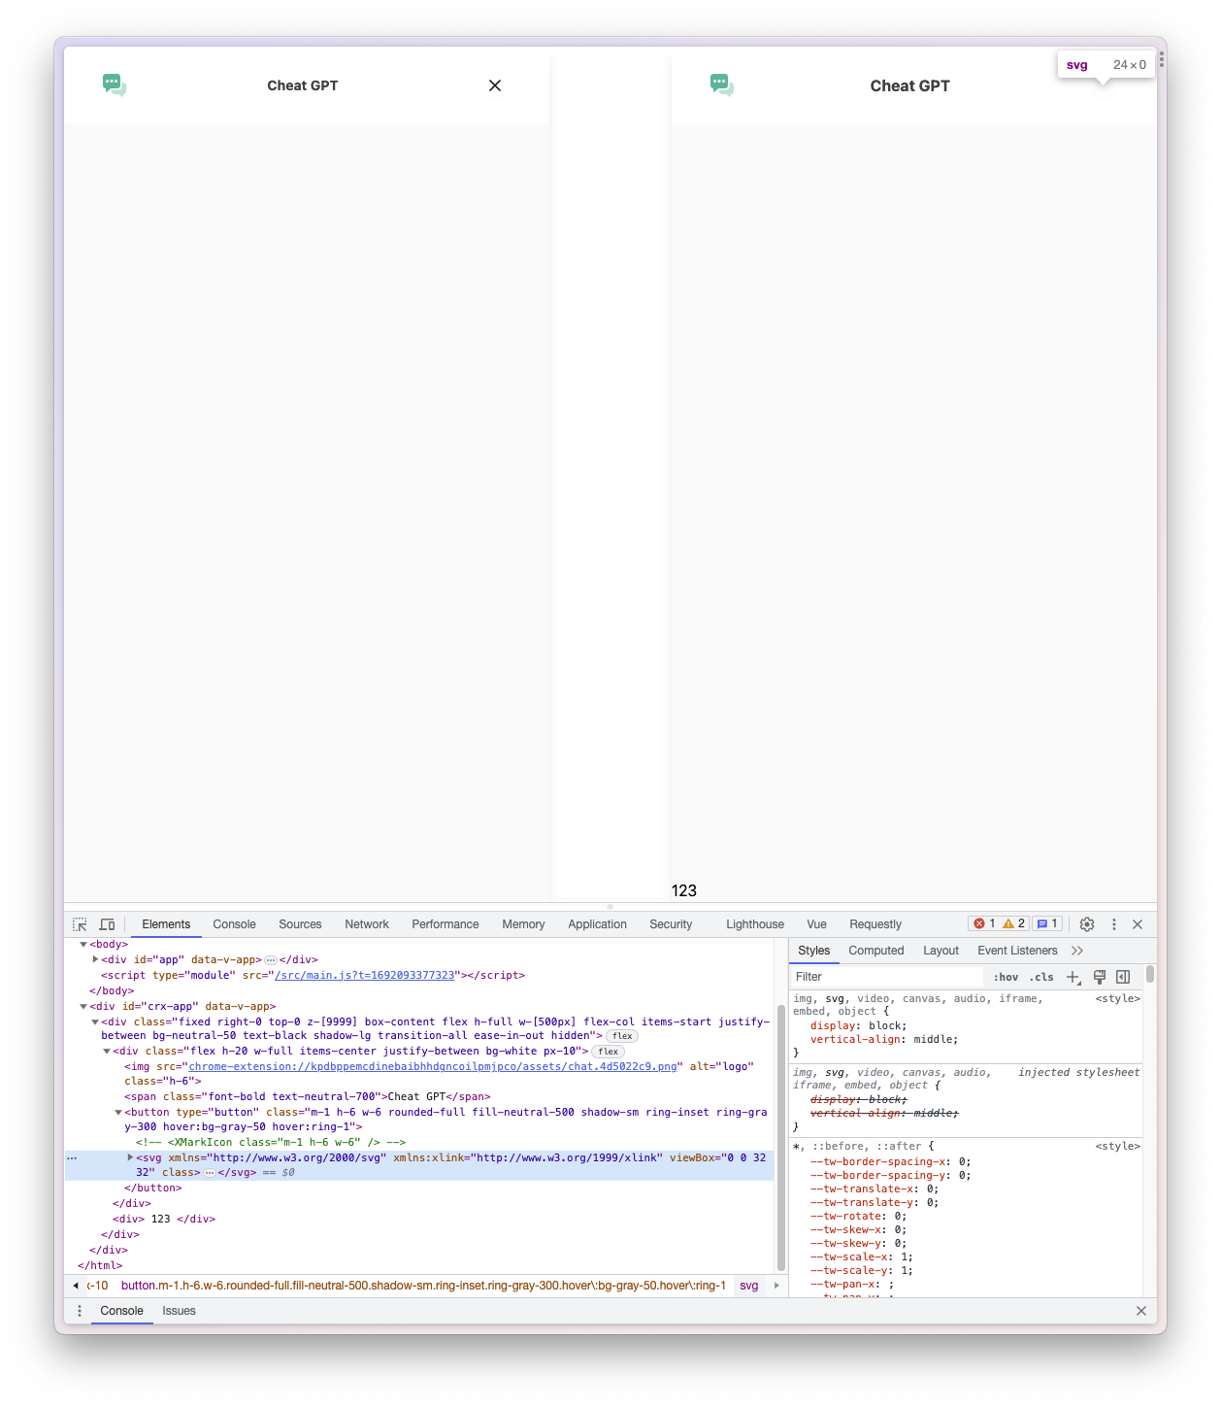The image size is (1221, 1406).
Task: Click the Cheat GPT chat logo
Action: click(114, 84)
